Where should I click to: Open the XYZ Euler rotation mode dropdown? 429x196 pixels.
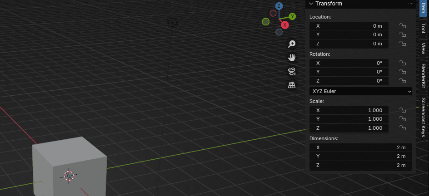tap(361, 91)
